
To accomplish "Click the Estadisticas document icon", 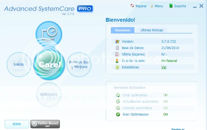I will coord(117,67).
